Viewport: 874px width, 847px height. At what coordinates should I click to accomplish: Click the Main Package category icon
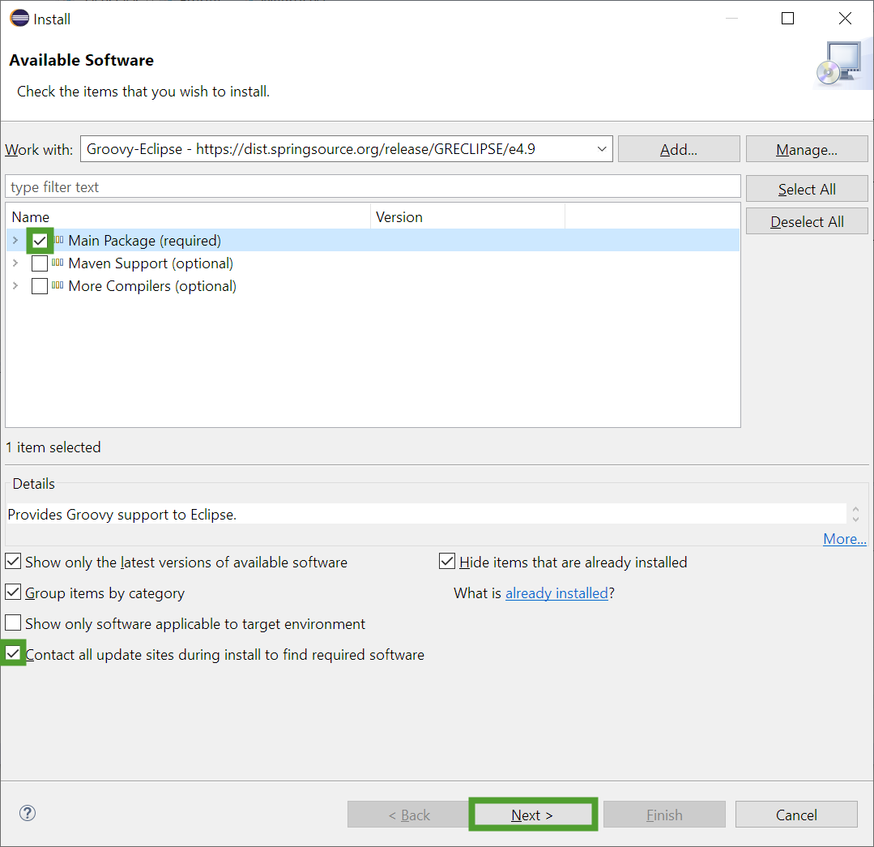pyautogui.click(x=58, y=241)
